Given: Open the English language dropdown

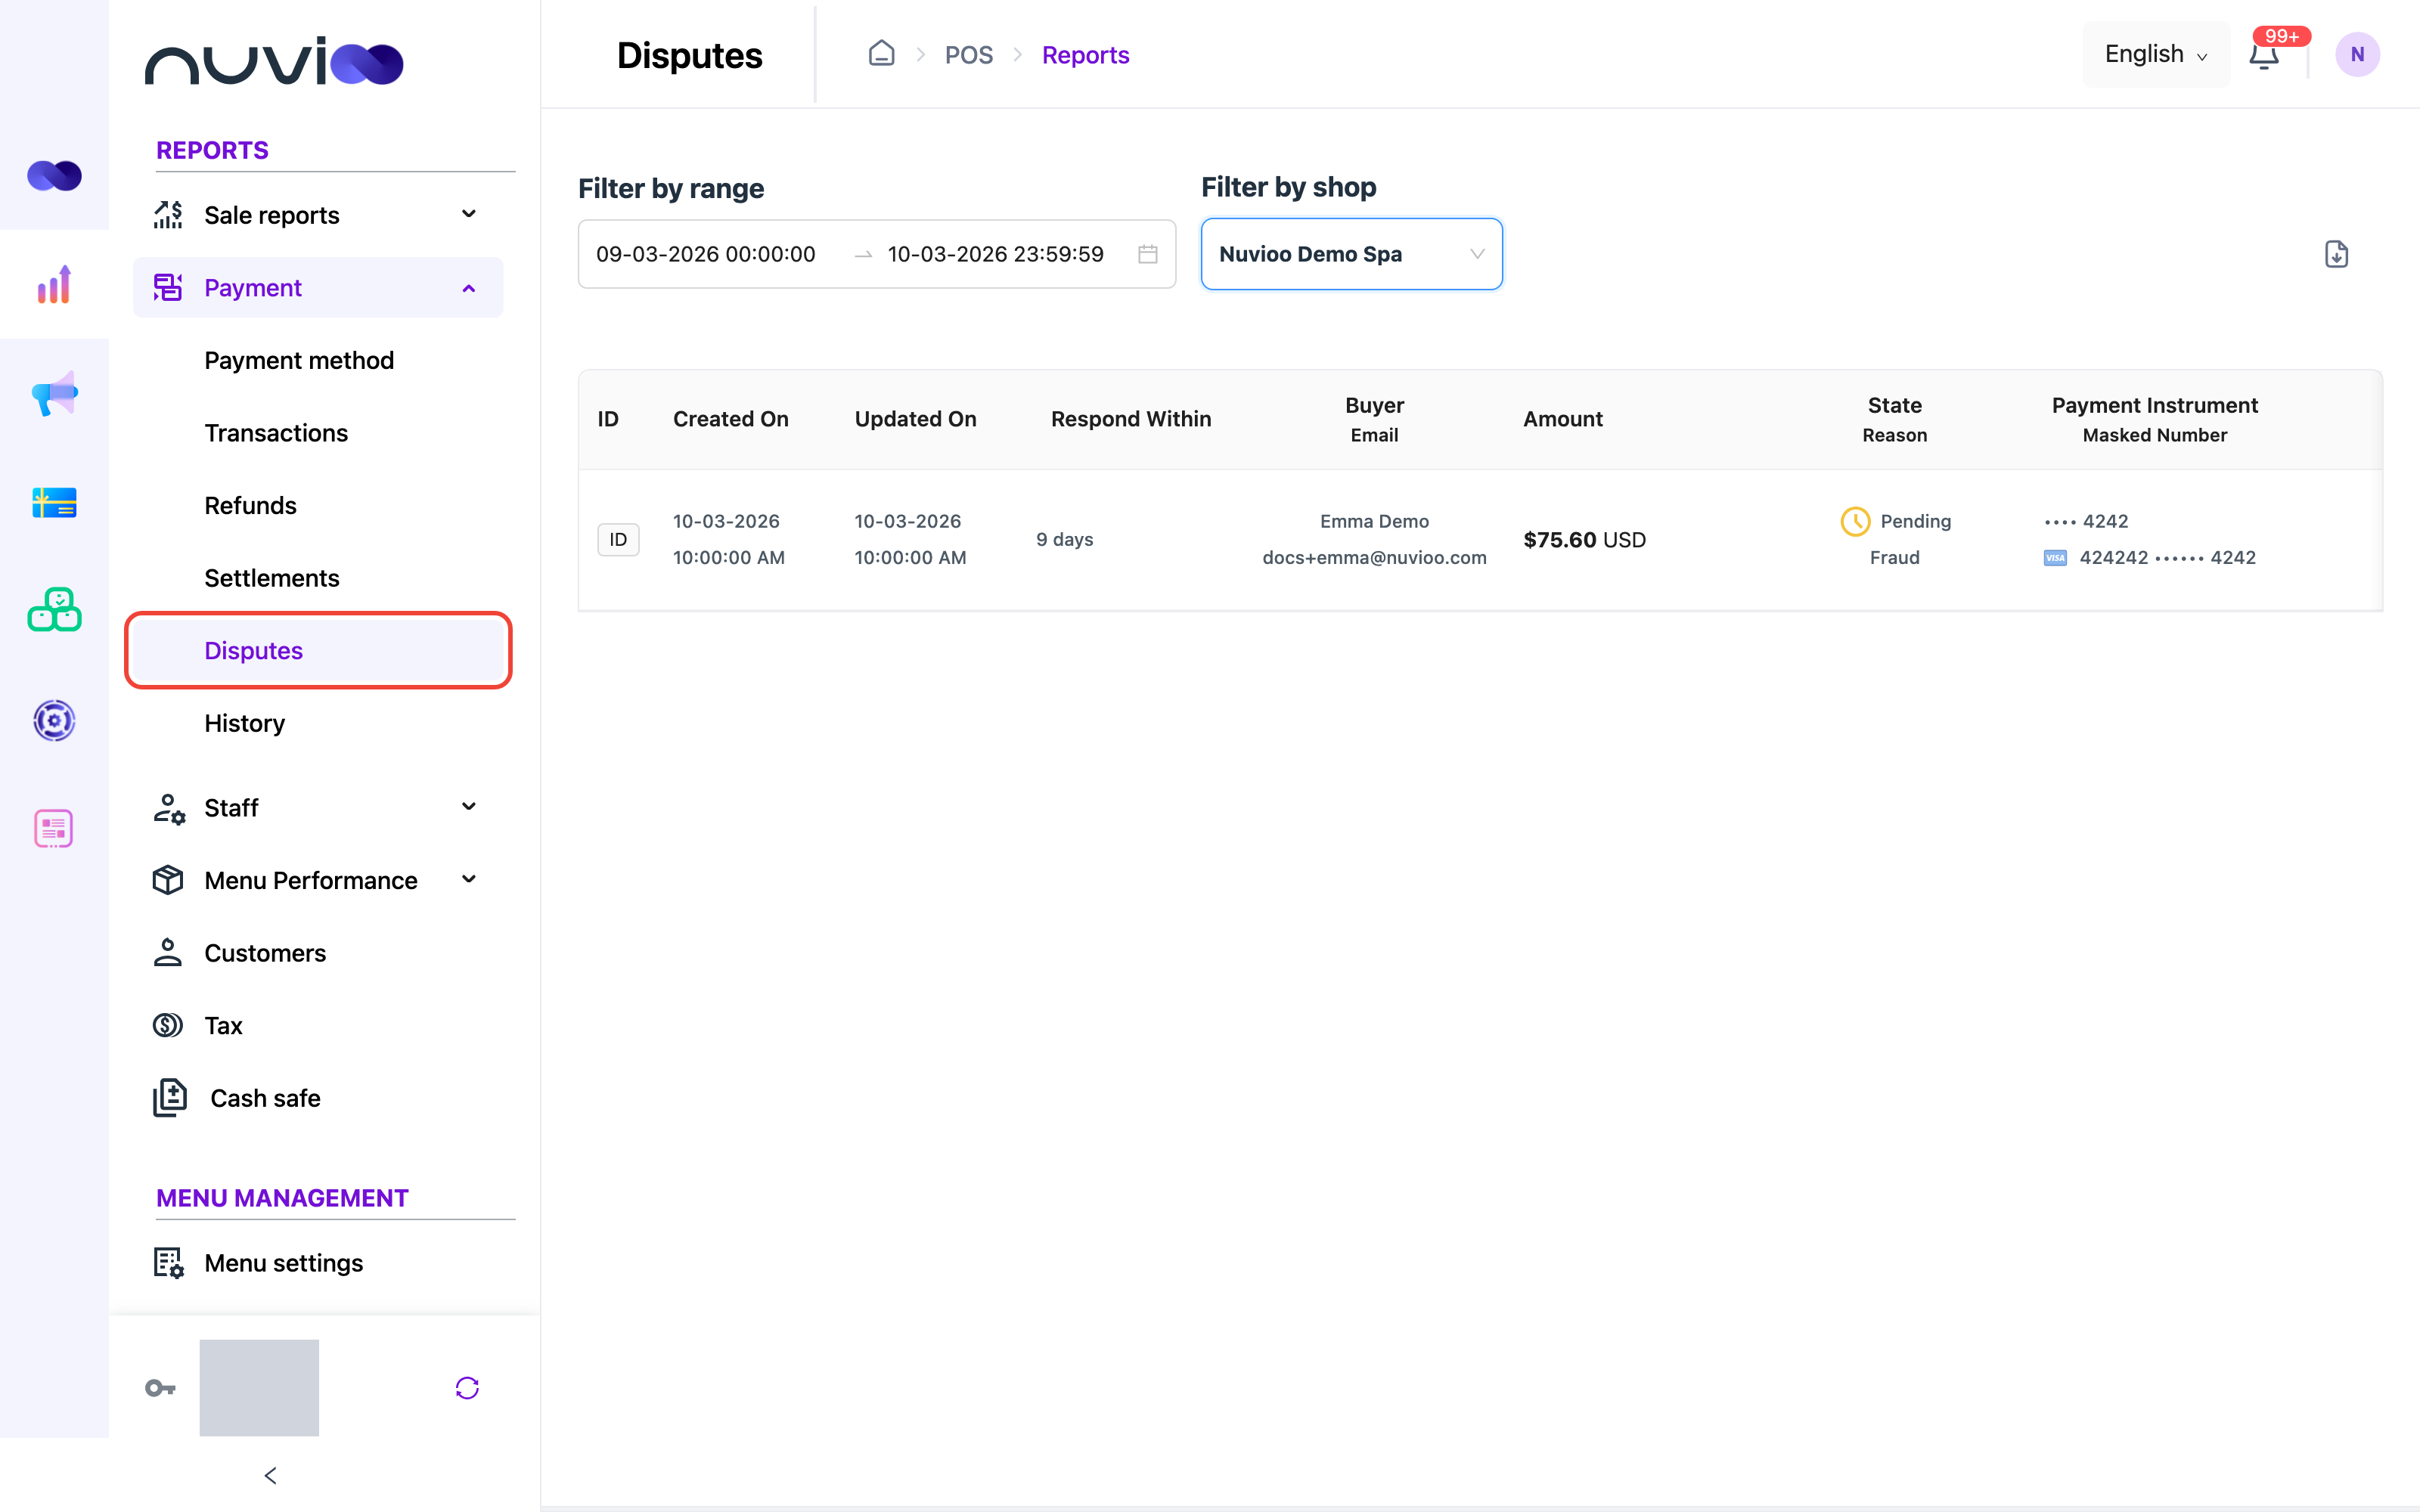Looking at the screenshot, I should click(x=2155, y=54).
